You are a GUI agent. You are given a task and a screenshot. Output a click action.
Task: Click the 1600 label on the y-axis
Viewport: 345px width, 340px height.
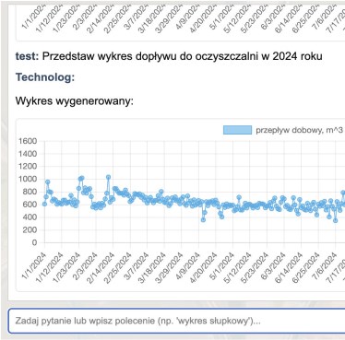click(28, 141)
